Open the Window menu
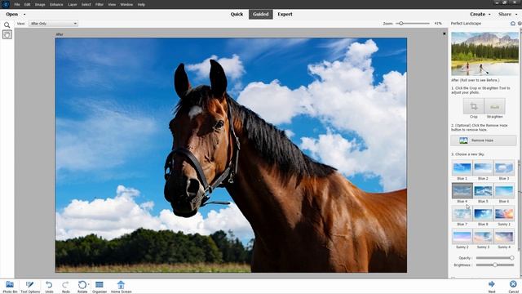This screenshot has width=522, height=294. click(126, 5)
